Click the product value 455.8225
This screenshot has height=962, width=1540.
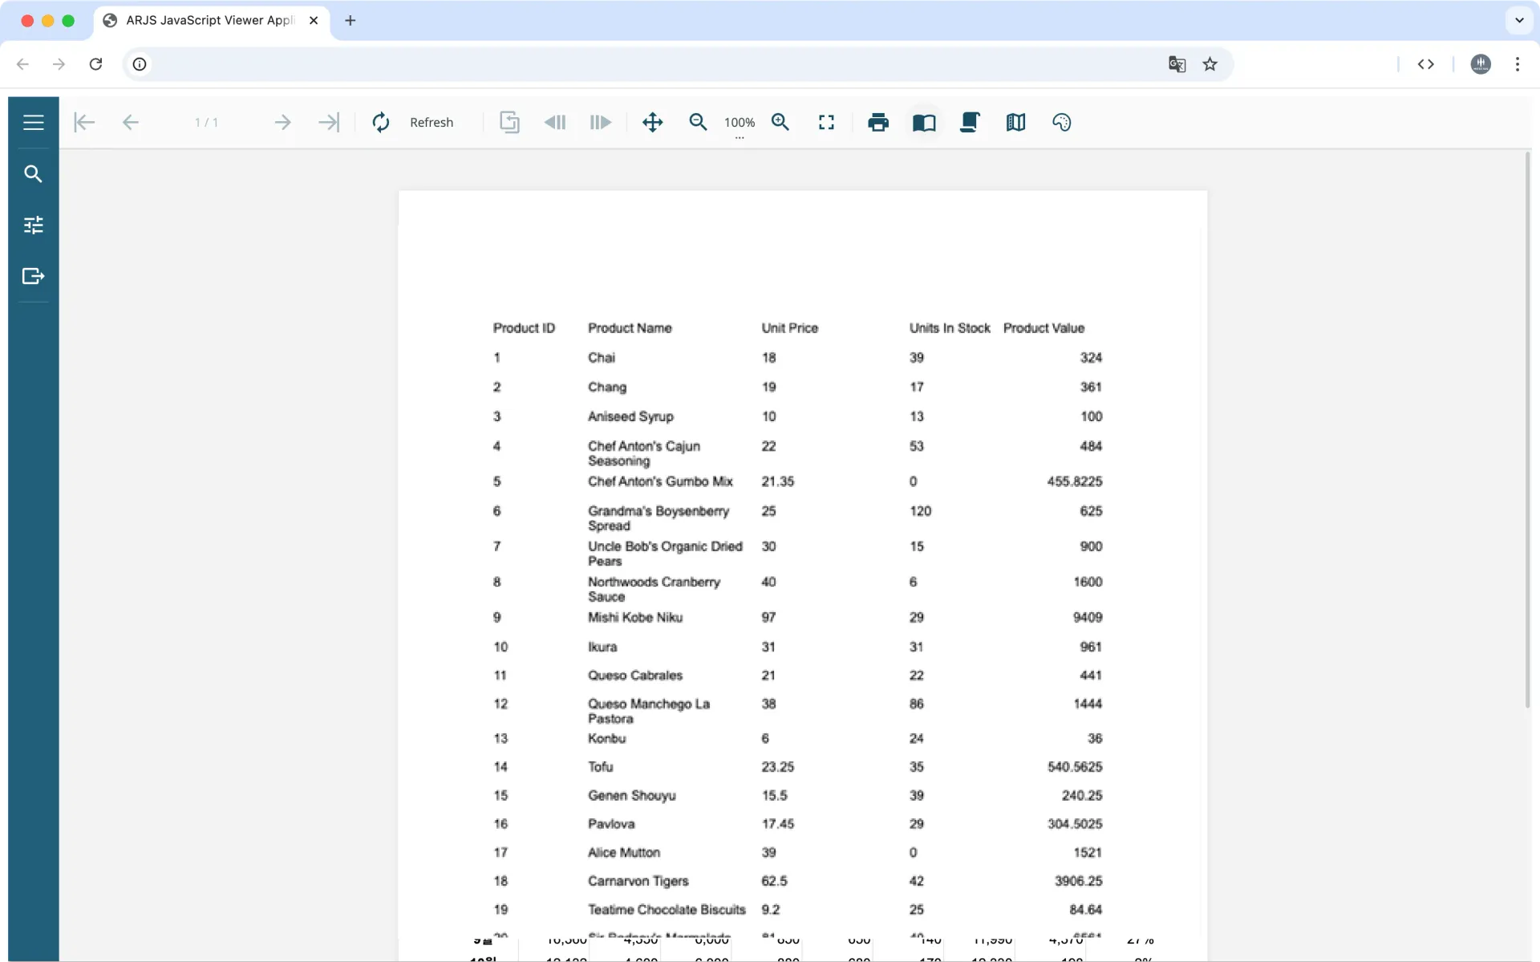[x=1075, y=481]
